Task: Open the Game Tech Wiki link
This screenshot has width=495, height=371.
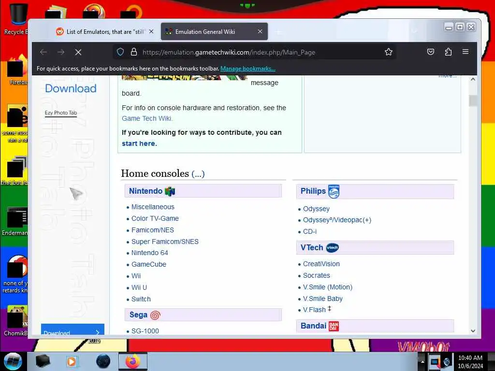Action: (x=147, y=119)
